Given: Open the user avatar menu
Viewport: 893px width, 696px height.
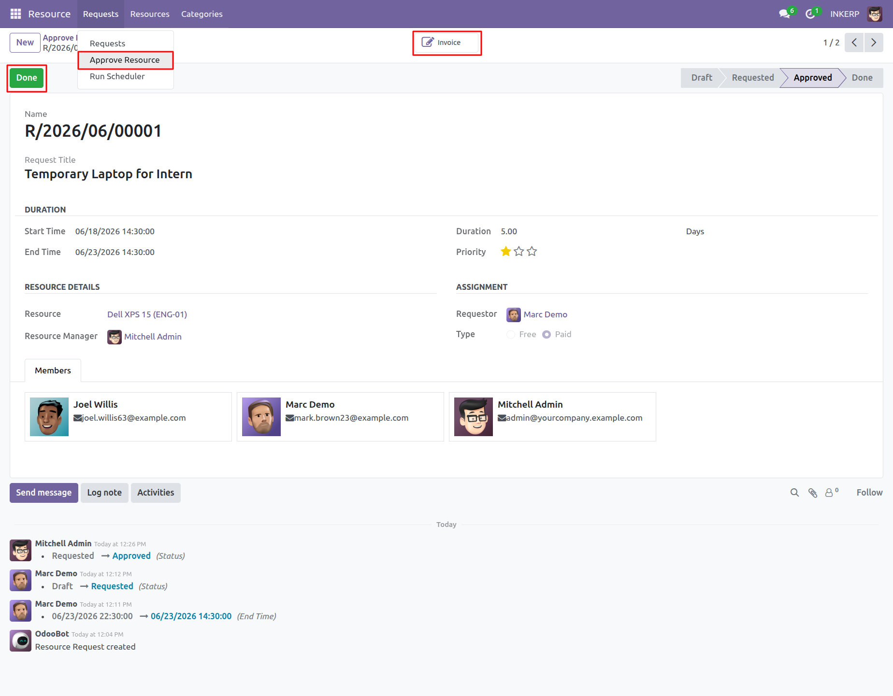Looking at the screenshot, I should (x=875, y=14).
